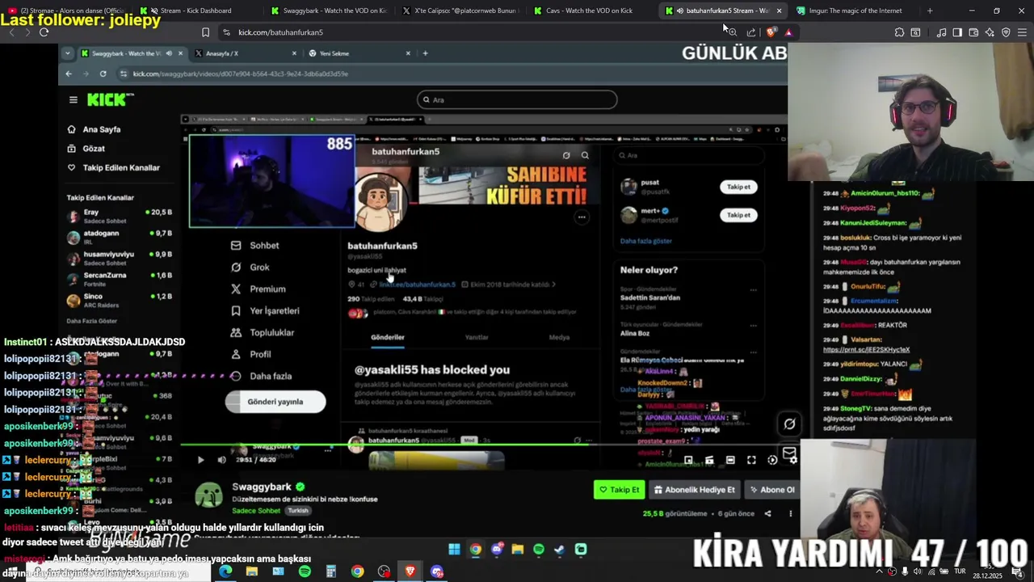Open Sohbet in the X sidebar
This screenshot has width=1034, height=582.
(255, 246)
